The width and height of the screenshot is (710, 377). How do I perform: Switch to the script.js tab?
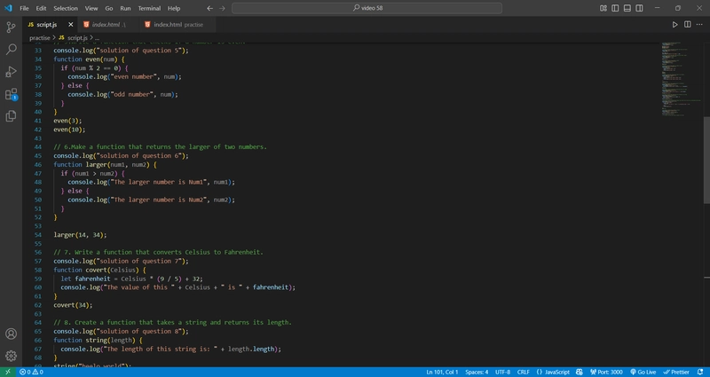pos(50,25)
